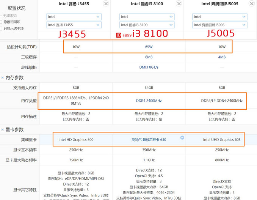Select the 集成显卡 row label
257x200 pixels.
click(x=29, y=140)
